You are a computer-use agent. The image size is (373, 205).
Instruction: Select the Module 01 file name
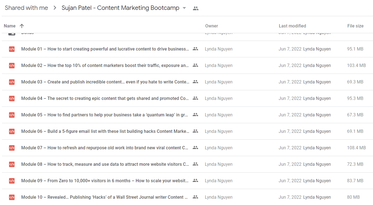(x=105, y=49)
